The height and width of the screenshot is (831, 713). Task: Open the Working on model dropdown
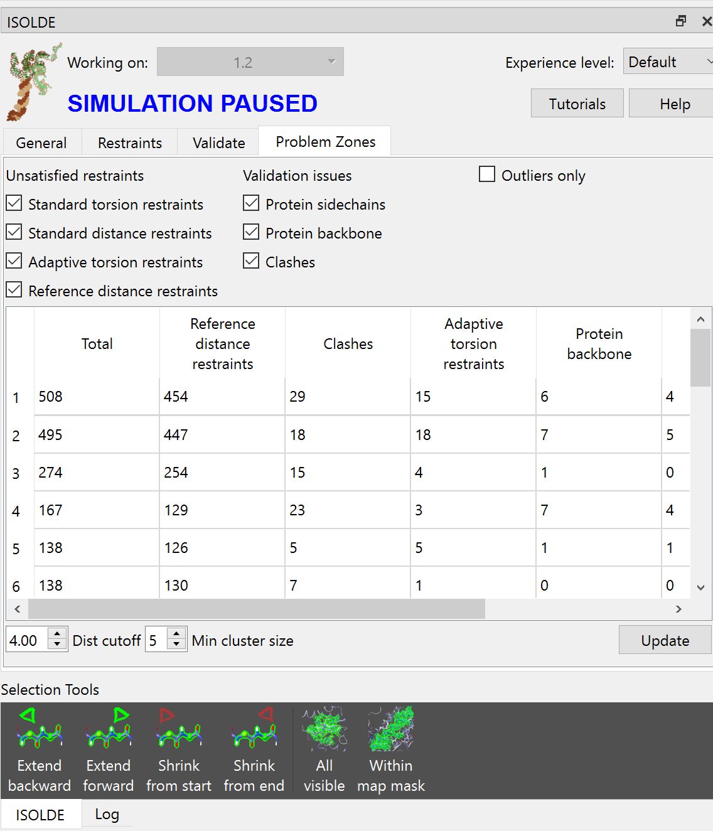(250, 62)
